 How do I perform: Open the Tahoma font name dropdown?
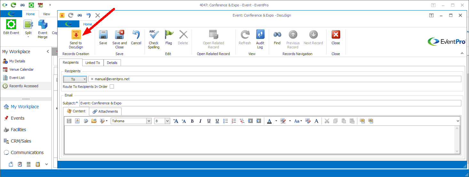[x=149, y=121]
